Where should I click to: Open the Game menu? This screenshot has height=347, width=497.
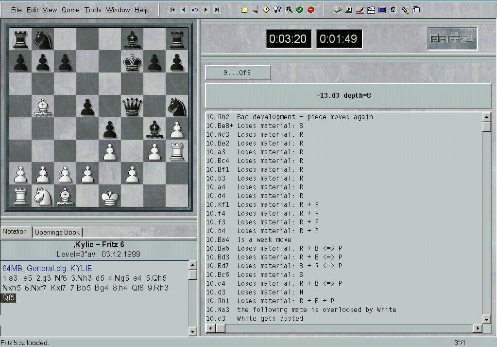[x=70, y=10]
